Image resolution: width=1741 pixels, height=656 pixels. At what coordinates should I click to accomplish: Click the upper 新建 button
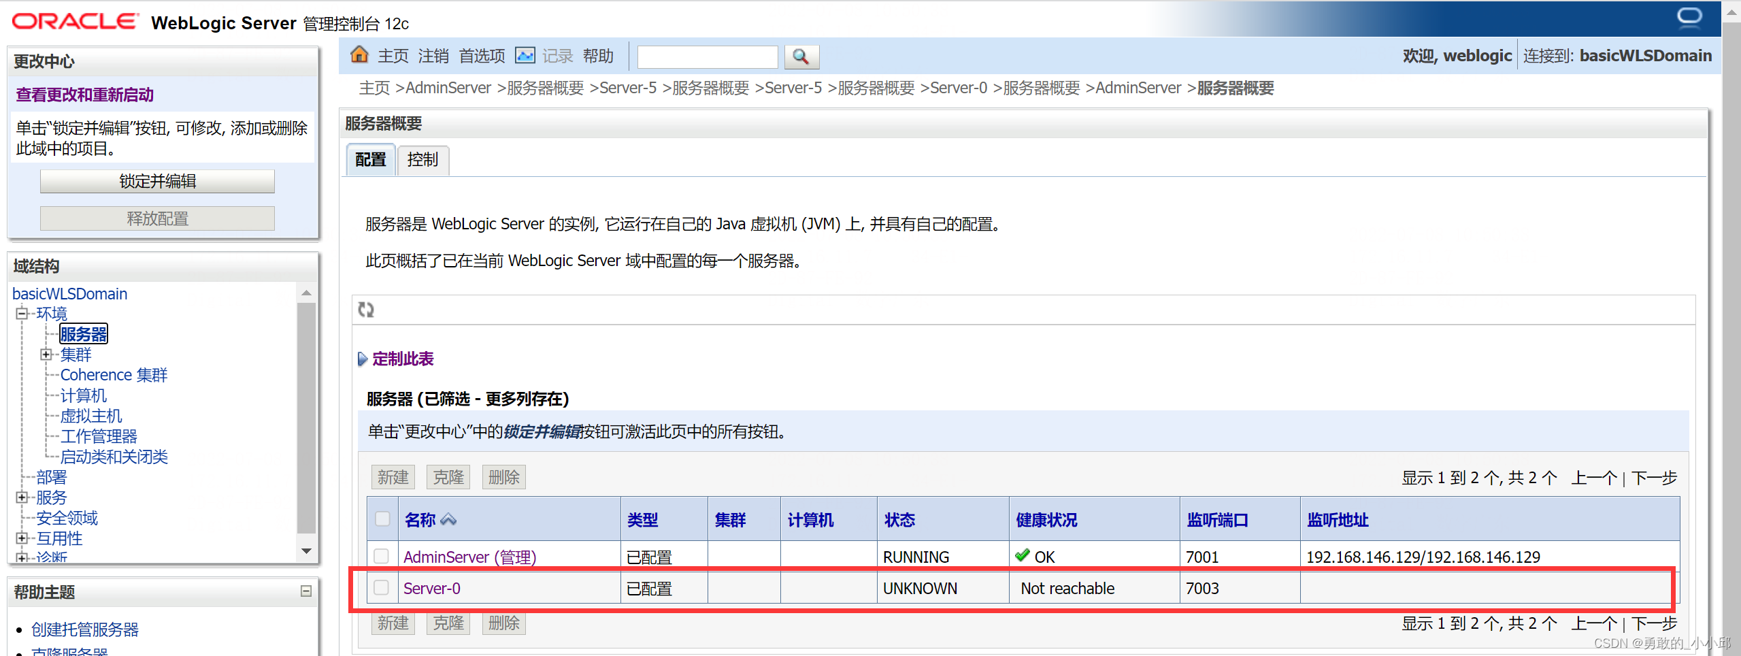click(393, 477)
